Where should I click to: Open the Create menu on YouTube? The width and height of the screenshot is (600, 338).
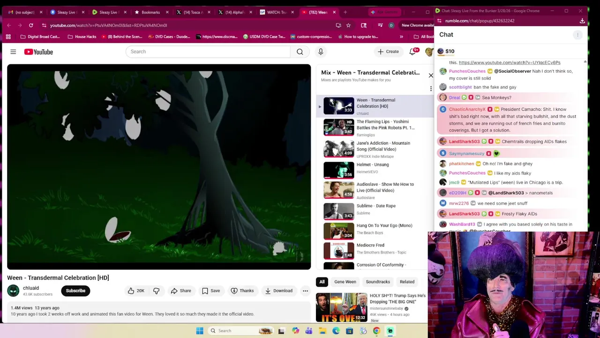click(x=388, y=52)
